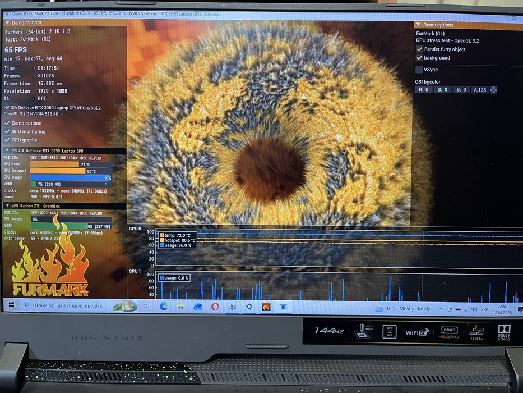Collapse the right Demo options panel header
This screenshot has height=393, width=523.
pos(468,25)
